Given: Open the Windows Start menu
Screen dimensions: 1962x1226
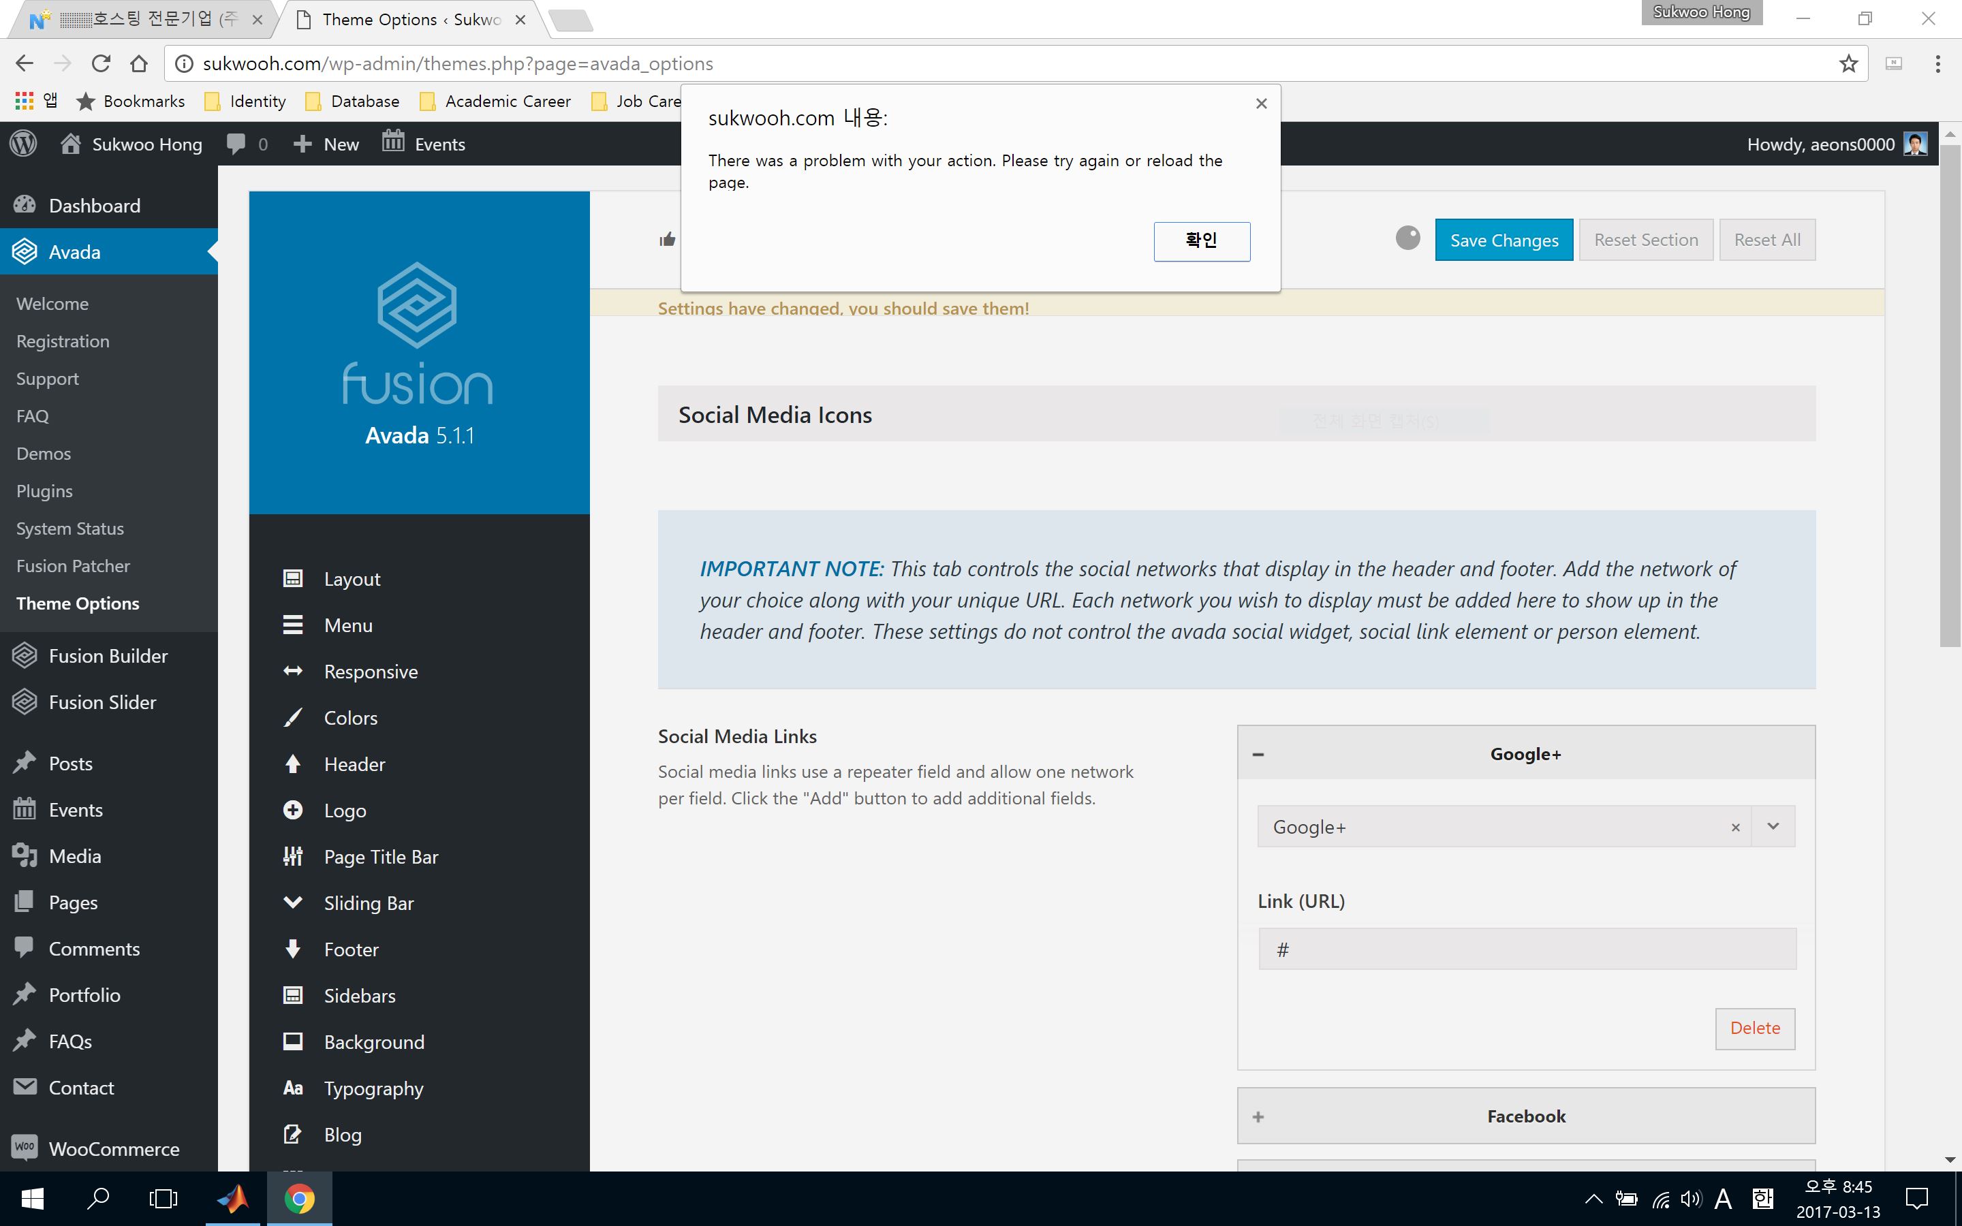Looking at the screenshot, I should (33, 1199).
